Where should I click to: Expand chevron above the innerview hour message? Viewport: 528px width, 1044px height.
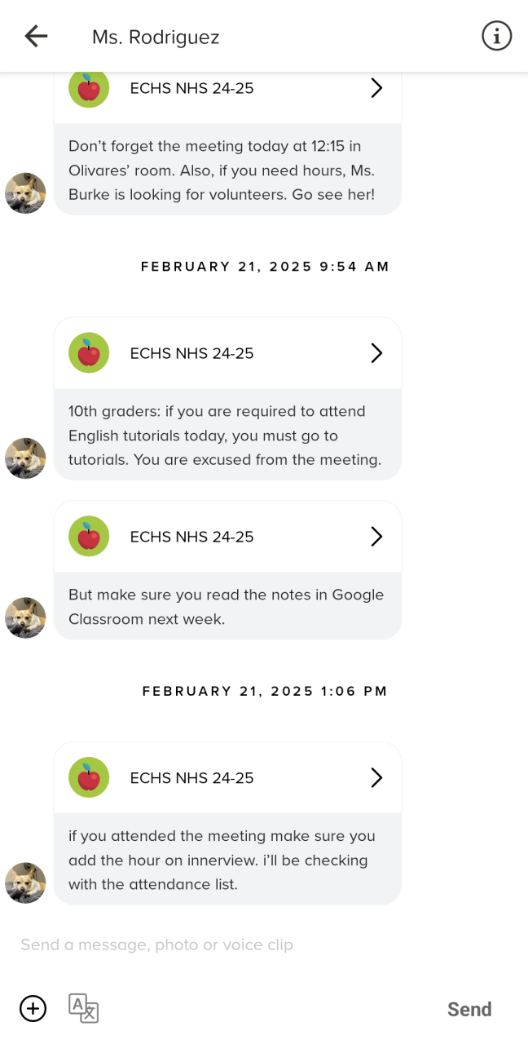point(376,778)
